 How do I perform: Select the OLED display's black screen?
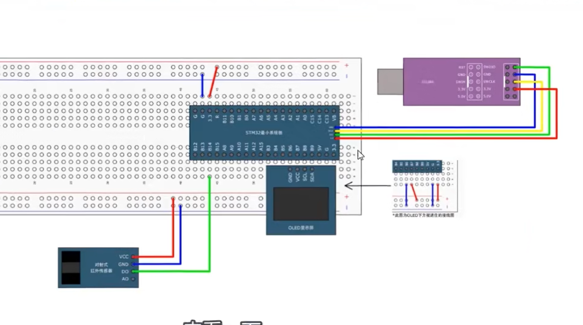(x=301, y=204)
